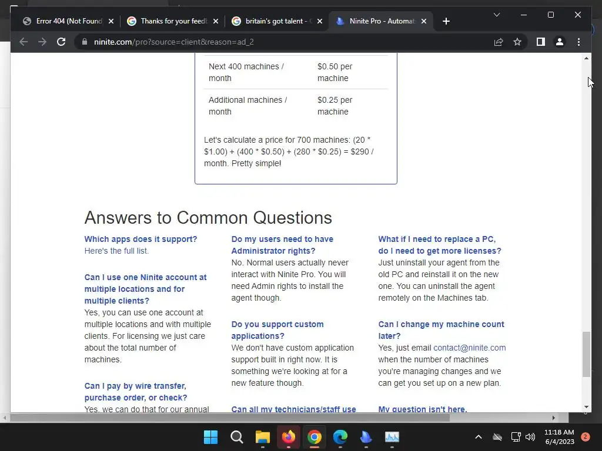Image resolution: width=602 pixels, height=451 pixels.
Task: Open Chrome three-dot menu
Action: [578, 42]
